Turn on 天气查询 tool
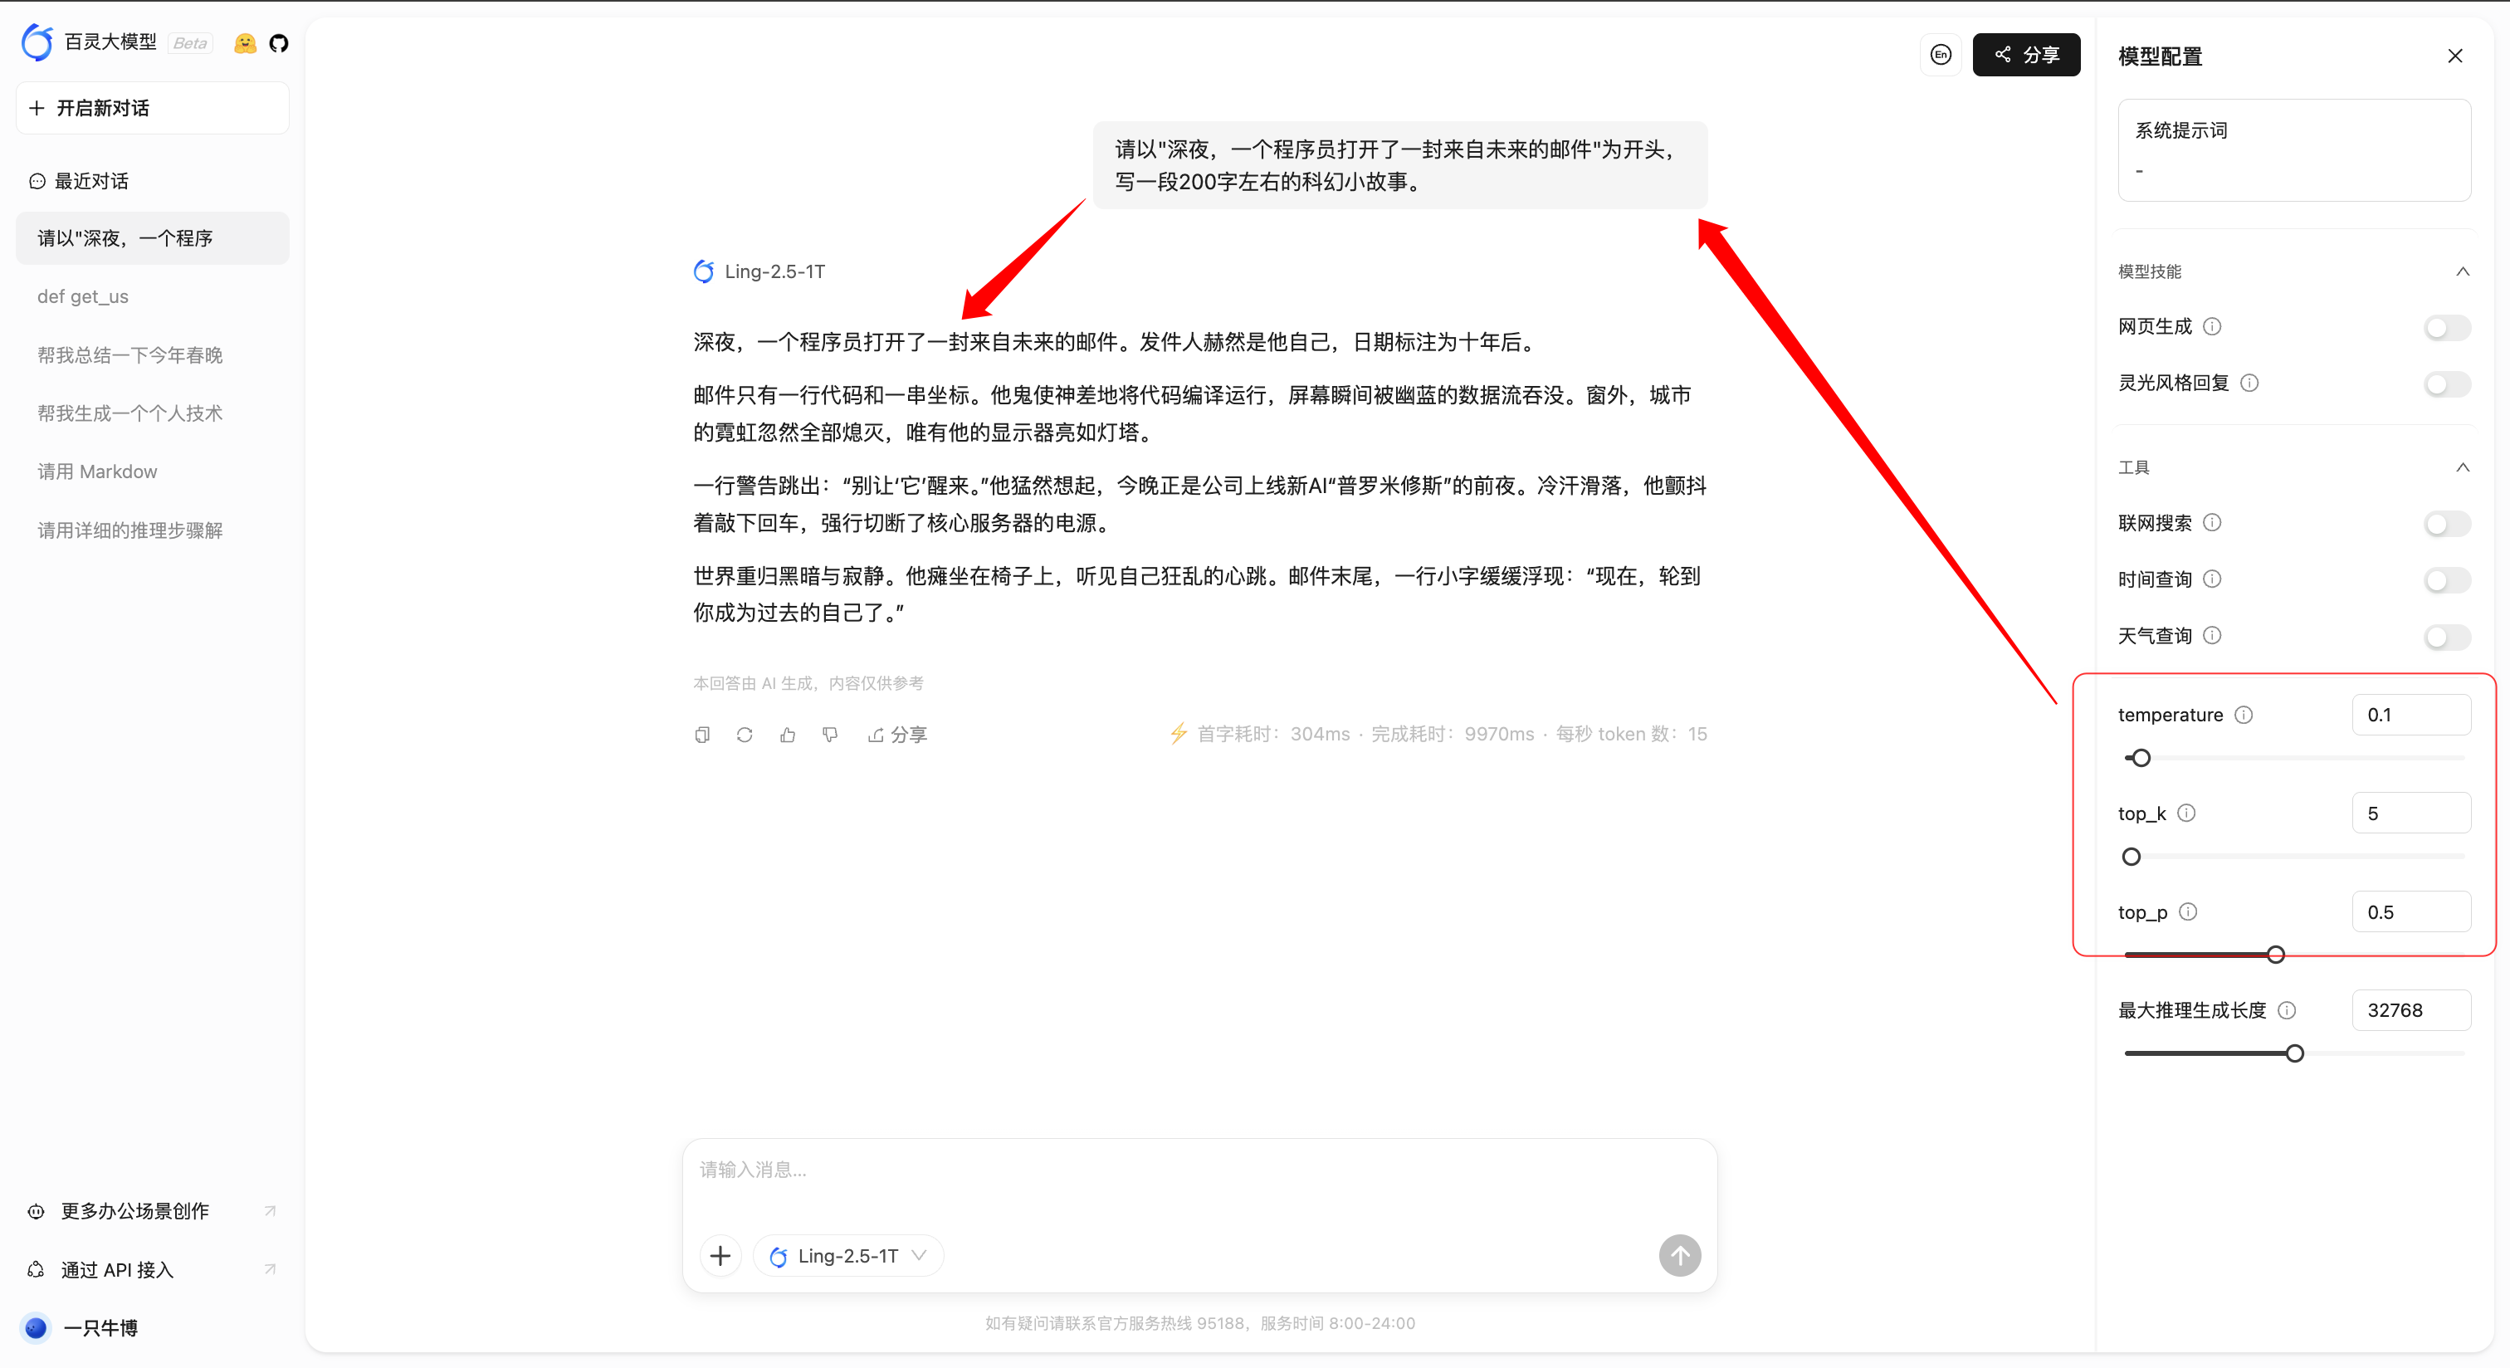 tap(2446, 636)
